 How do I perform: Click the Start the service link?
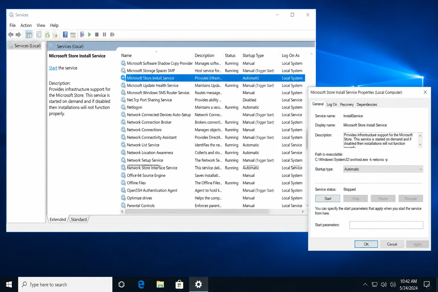click(53, 68)
